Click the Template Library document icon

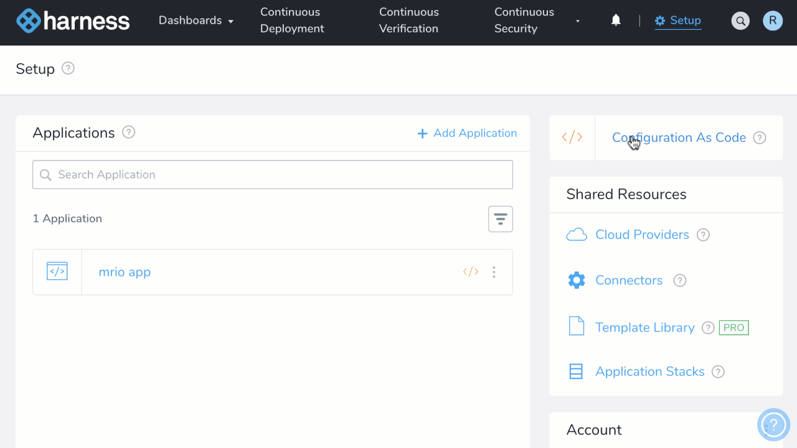click(575, 327)
